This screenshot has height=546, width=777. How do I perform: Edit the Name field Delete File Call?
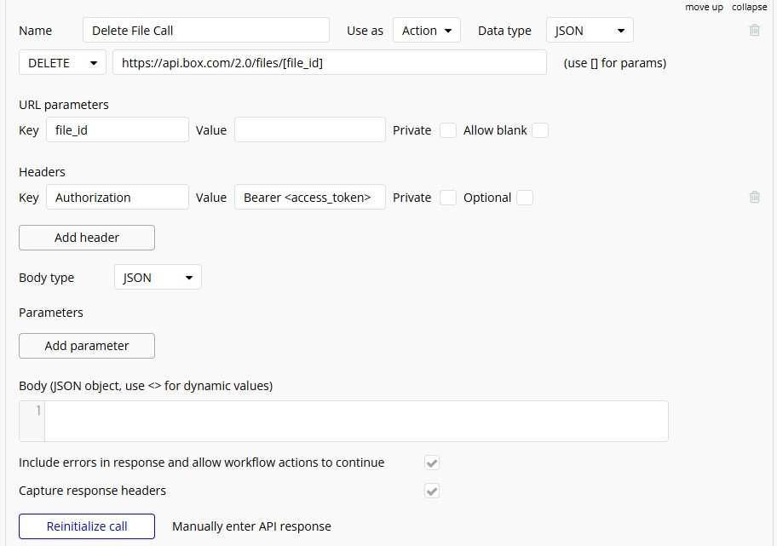pos(206,30)
